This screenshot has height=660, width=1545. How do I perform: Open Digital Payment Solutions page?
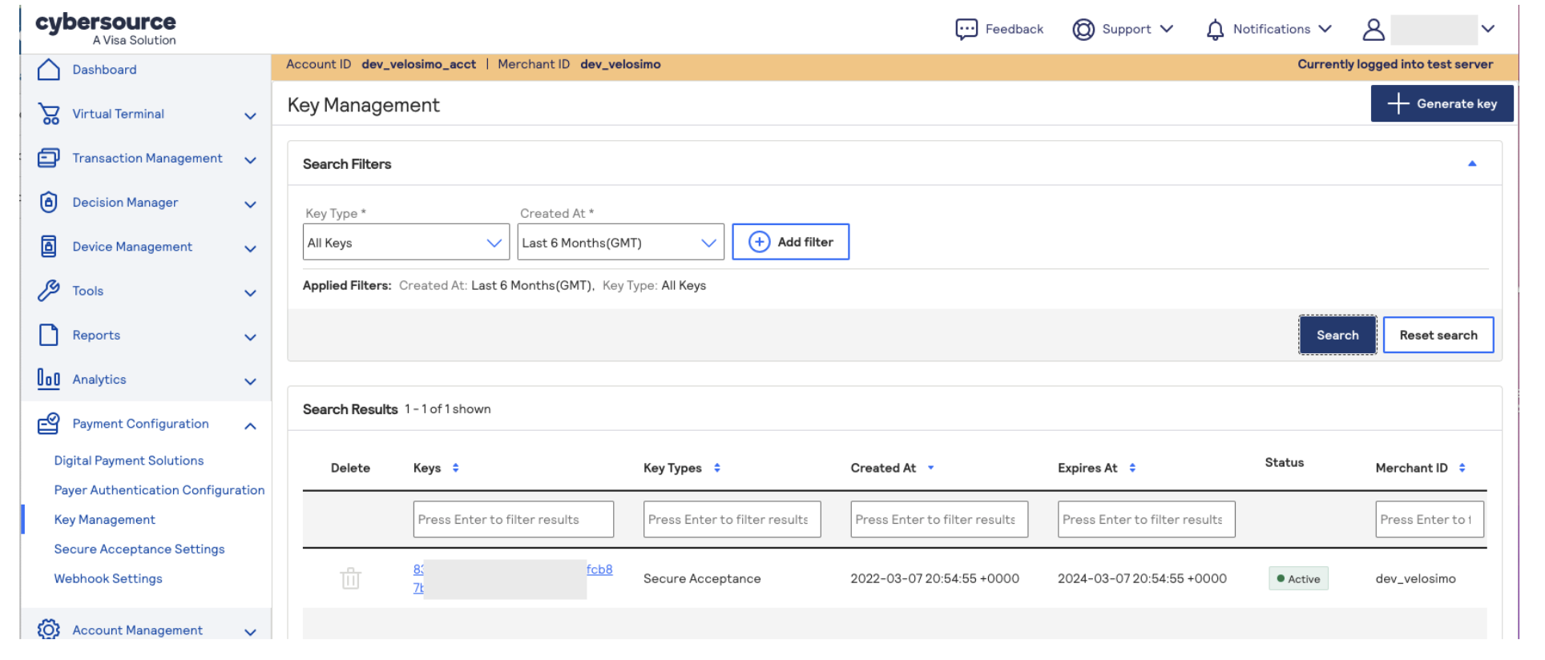pos(129,461)
